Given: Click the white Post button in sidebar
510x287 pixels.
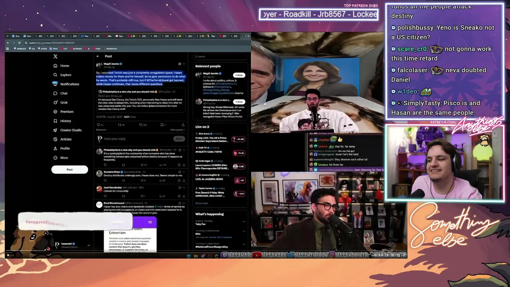Looking at the screenshot, I should 70,169.
